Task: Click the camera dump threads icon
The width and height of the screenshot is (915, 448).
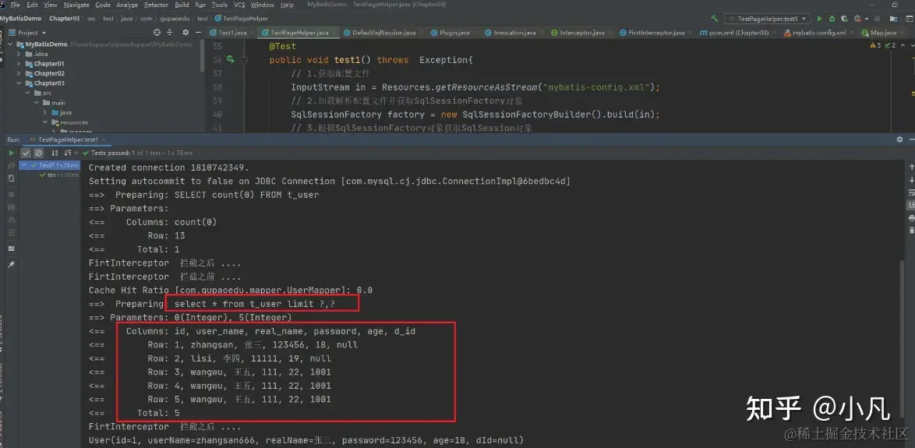Action: pyautogui.click(x=11, y=207)
